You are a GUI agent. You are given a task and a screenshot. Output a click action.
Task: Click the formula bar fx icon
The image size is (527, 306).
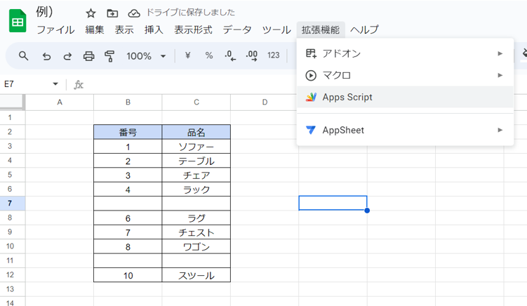click(79, 84)
